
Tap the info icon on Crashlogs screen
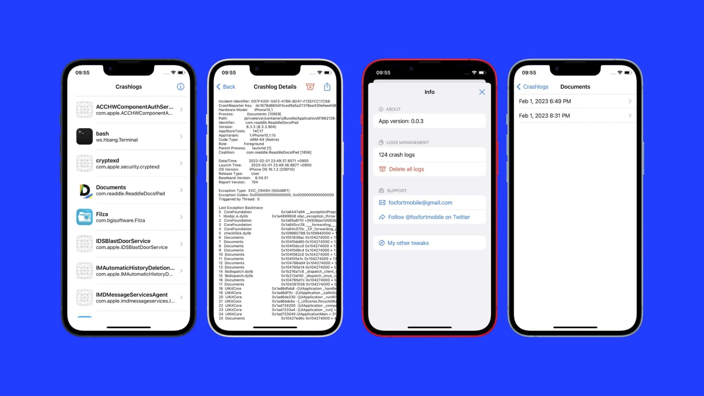(x=180, y=87)
